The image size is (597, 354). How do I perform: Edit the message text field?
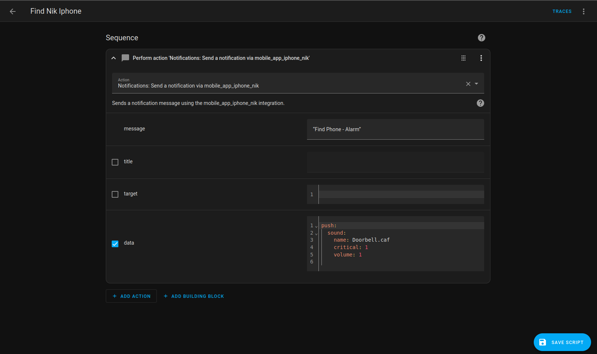coord(395,129)
